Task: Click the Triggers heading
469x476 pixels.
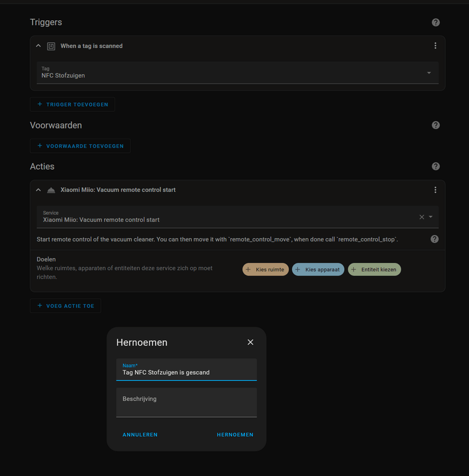Action: point(46,22)
